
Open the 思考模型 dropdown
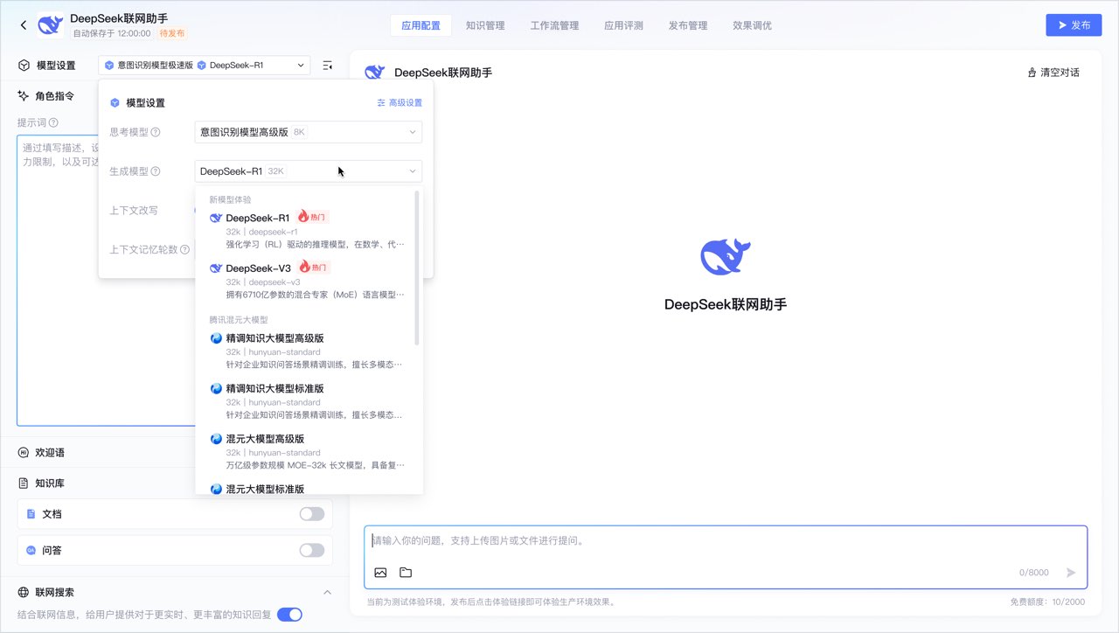[x=309, y=132]
